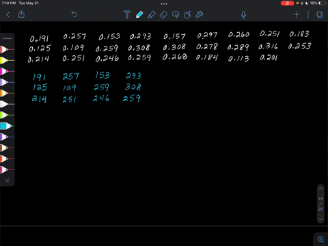Open the zoom magnifier tool
This screenshot has height=246, width=328.
click(320, 239)
